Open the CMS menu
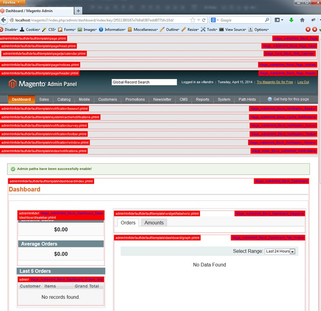This screenshot has width=321, height=311. [x=183, y=99]
